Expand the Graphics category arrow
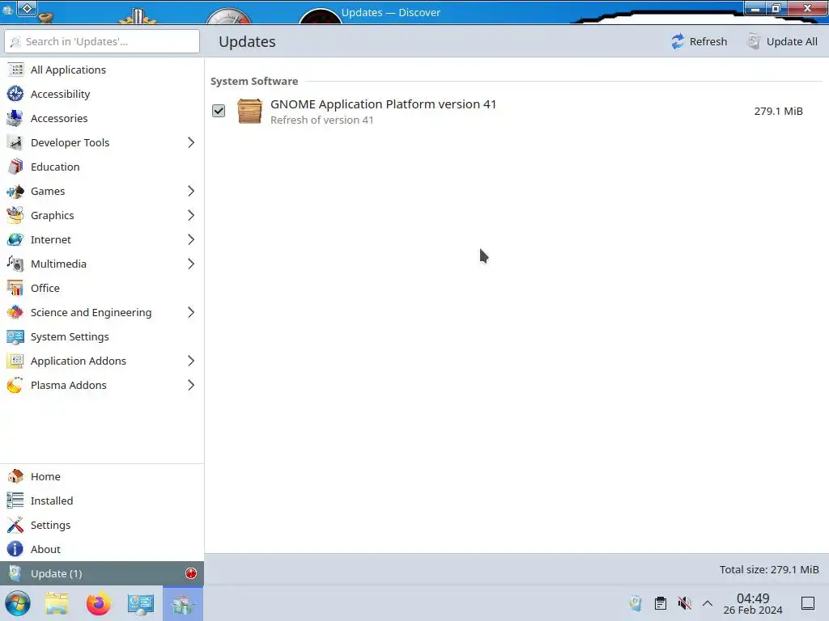Screen dimensions: 829x621 191,215
